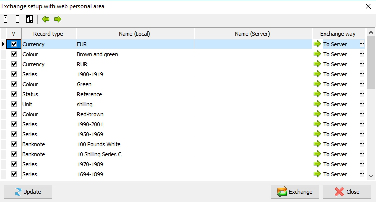Select the '10 Shilling Series C' name cell
This screenshot has height=202, width=376.
[135, 154]
